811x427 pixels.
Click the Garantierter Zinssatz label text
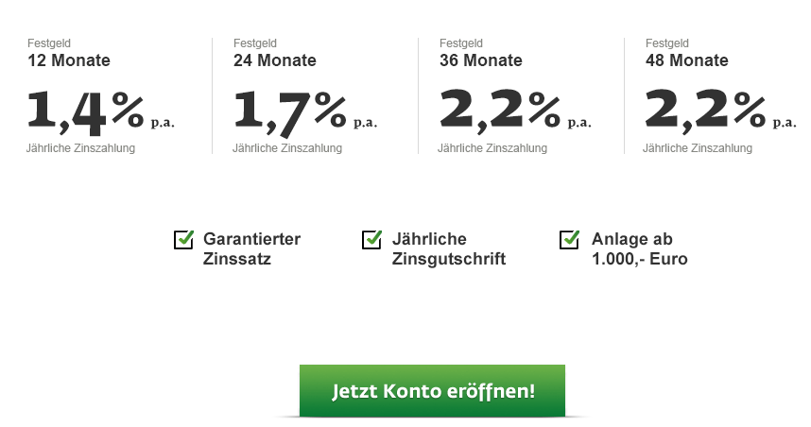[251, 248]
